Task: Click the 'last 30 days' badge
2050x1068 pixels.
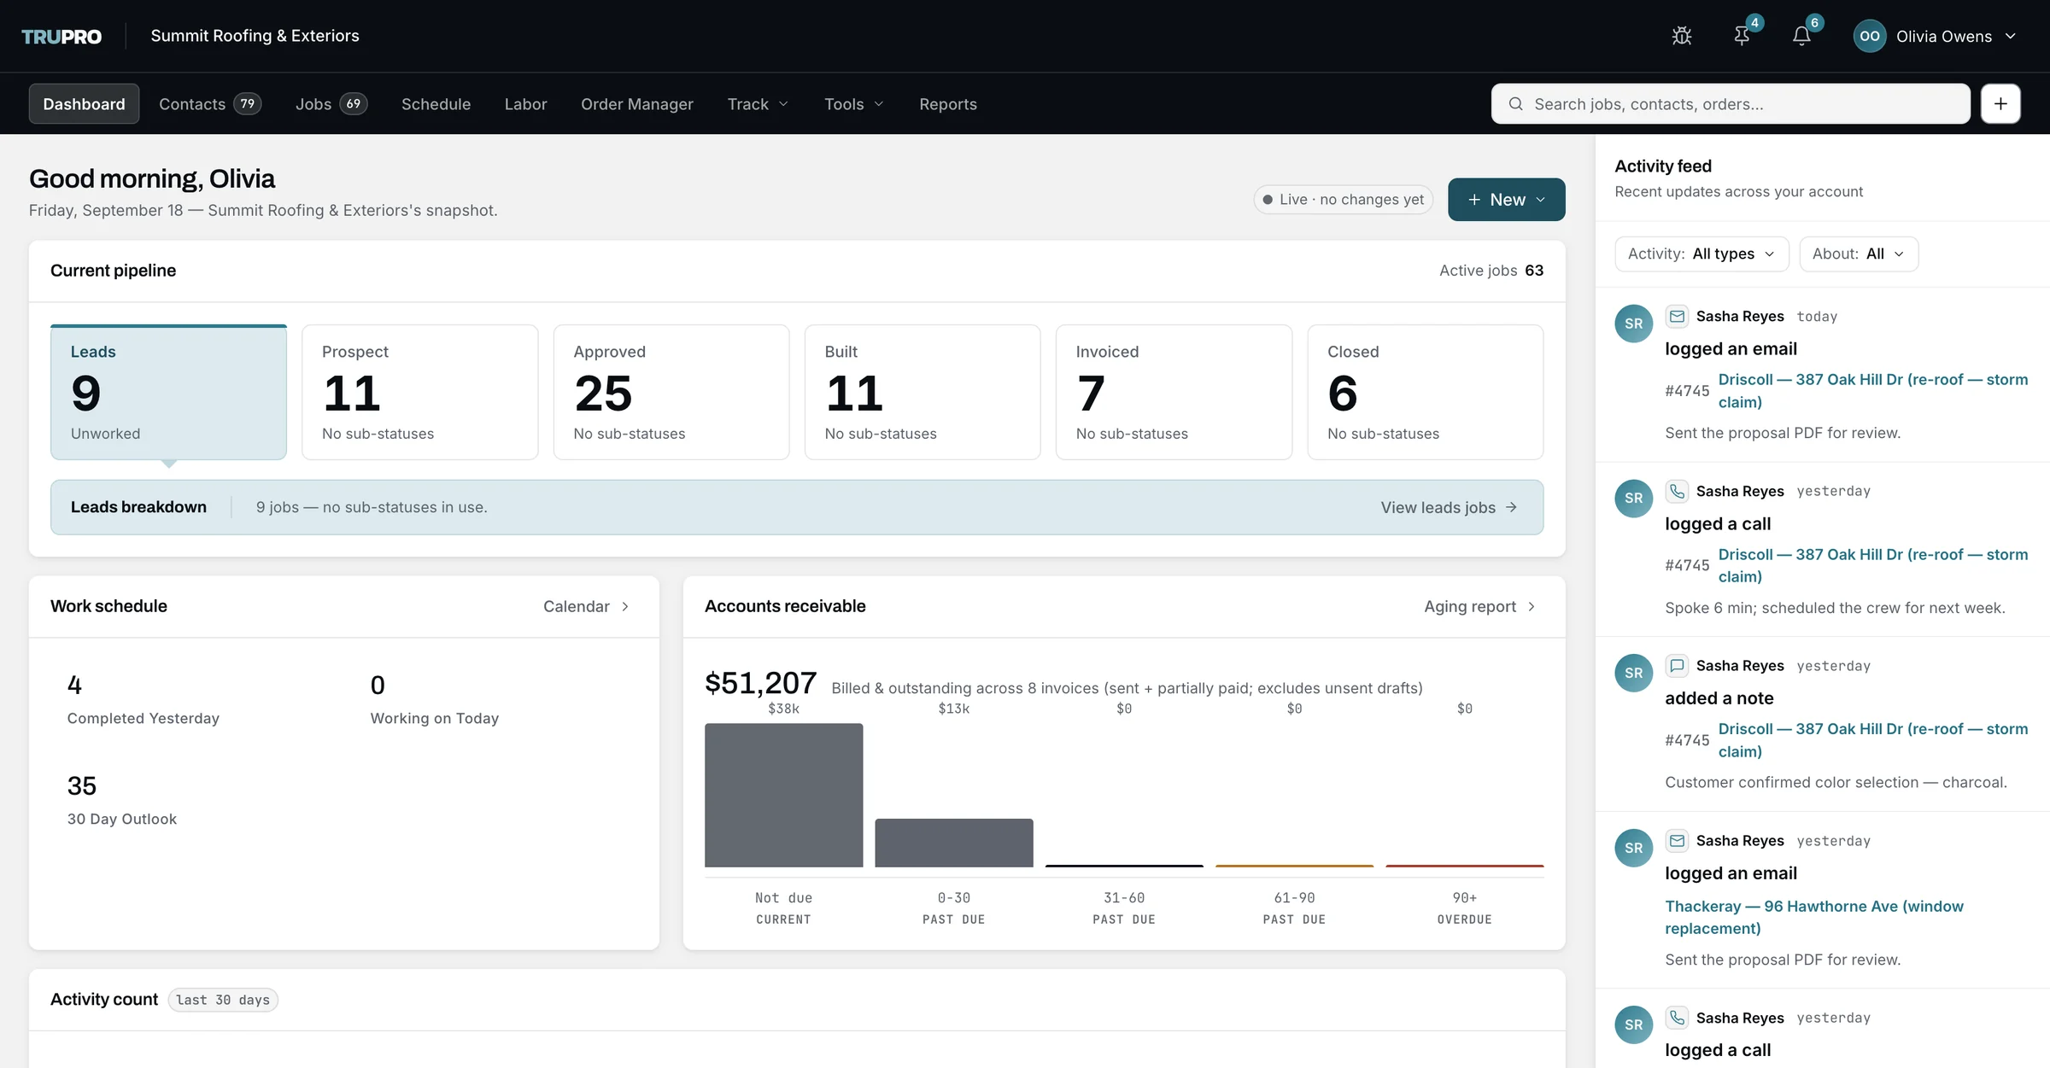Action: [223, 1000]
